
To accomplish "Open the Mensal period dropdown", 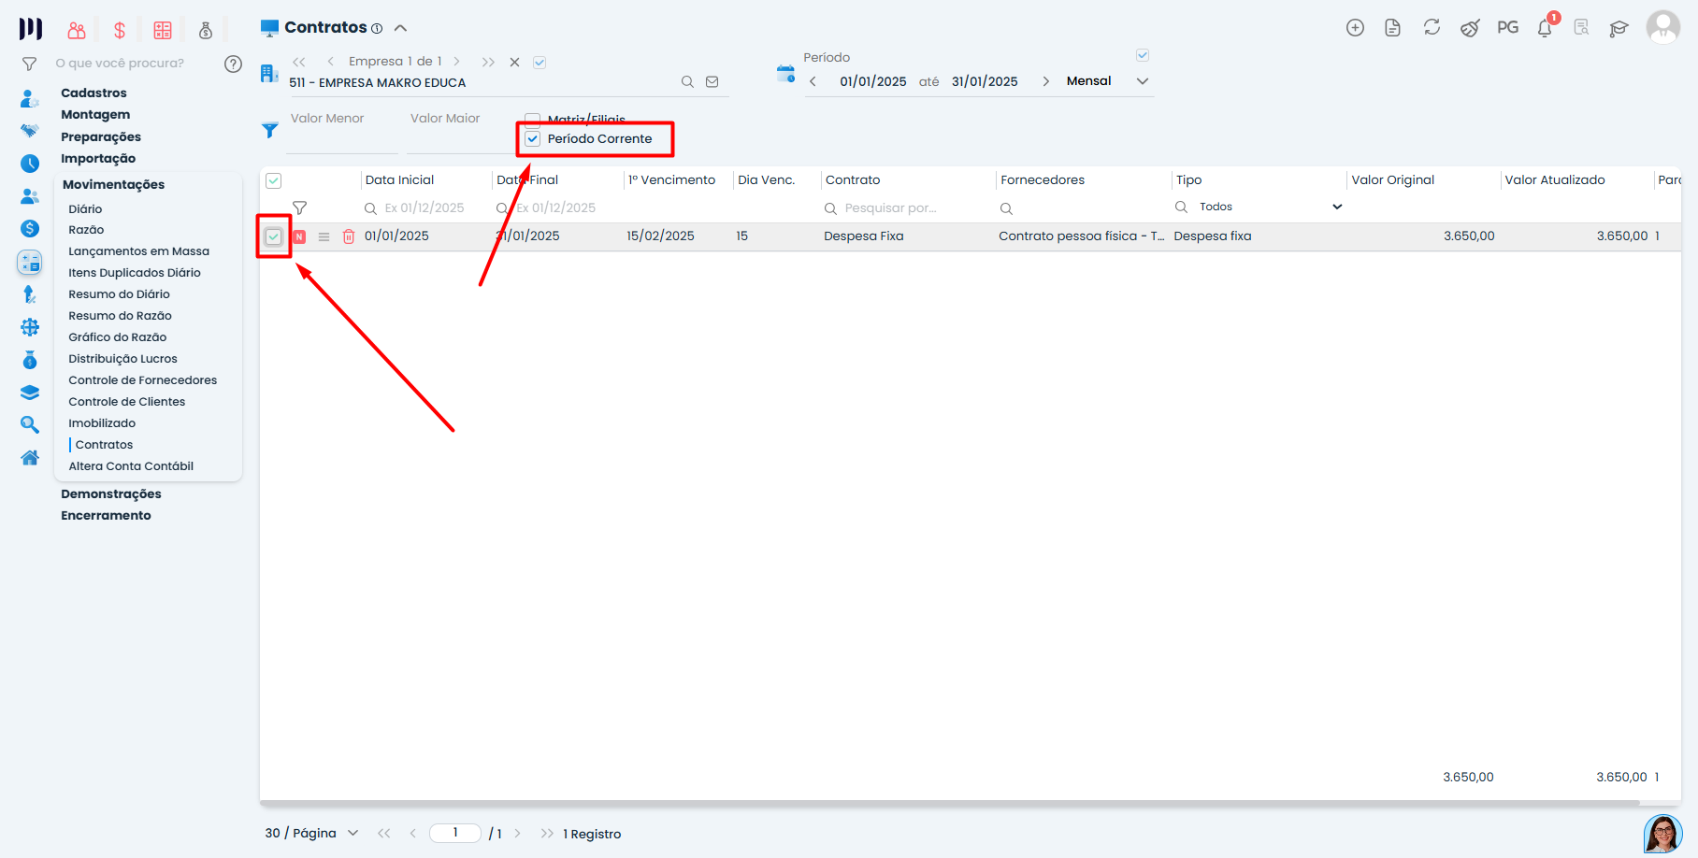I will (x=1142, y=81).
